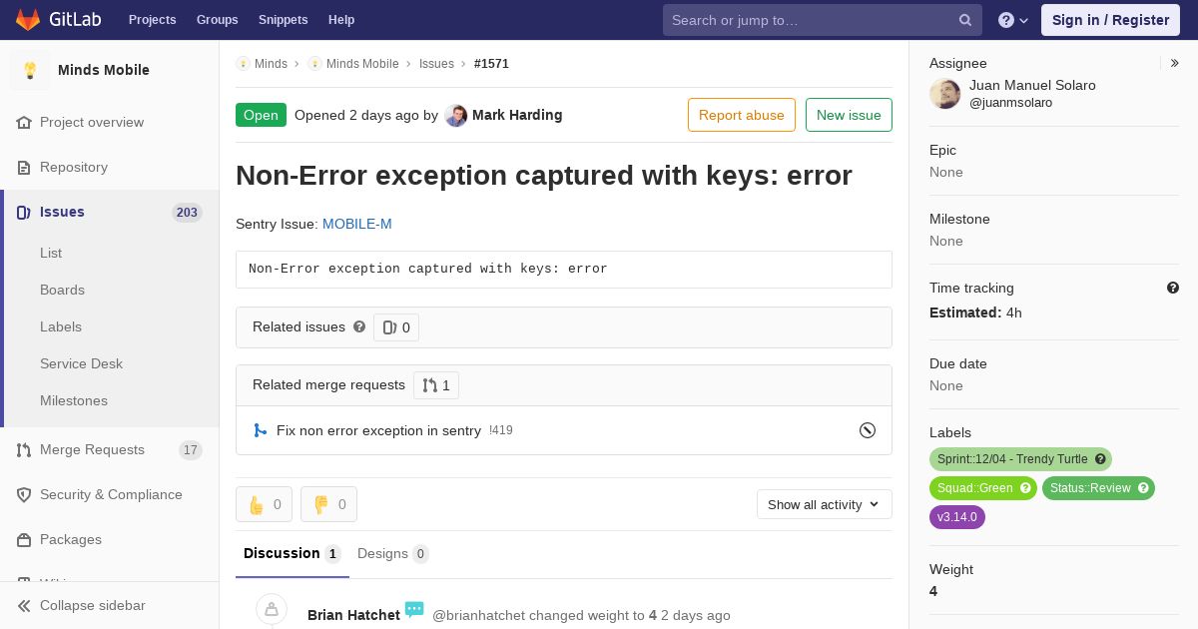Viewport: 1198px width, 629px height.
Task: Open Project overview from the sidebar
Action: 92,122
